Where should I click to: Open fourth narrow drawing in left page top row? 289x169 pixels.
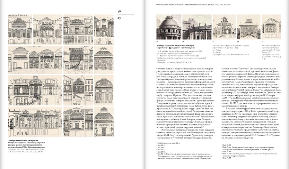(104, 29)
